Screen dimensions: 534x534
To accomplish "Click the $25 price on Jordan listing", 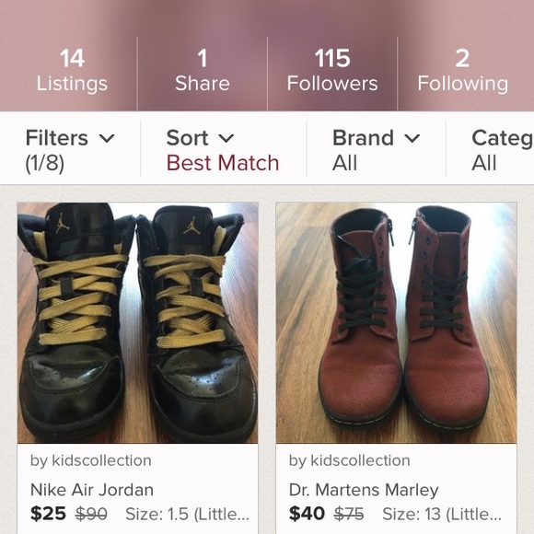I will click(x=48, y=514).
